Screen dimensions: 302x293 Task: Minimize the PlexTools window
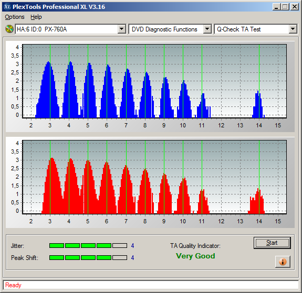pyautogui.click(x=277, y=7)
